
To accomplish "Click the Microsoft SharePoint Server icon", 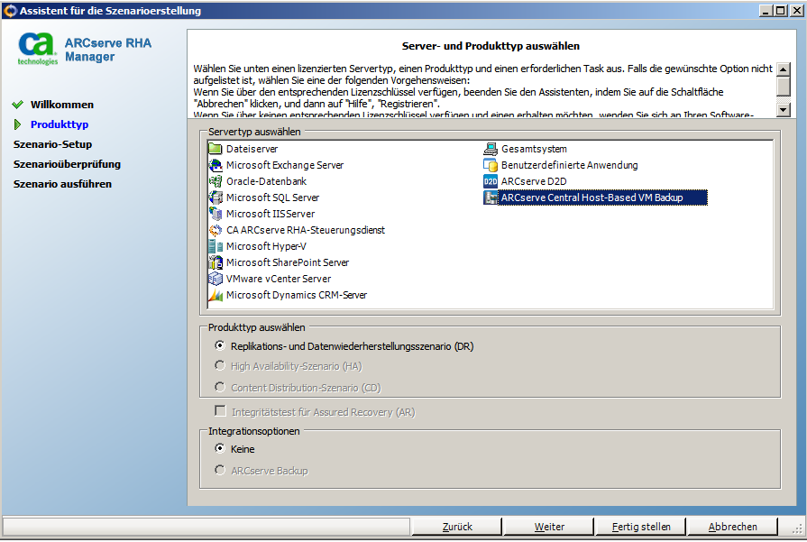I will point(216,262).
